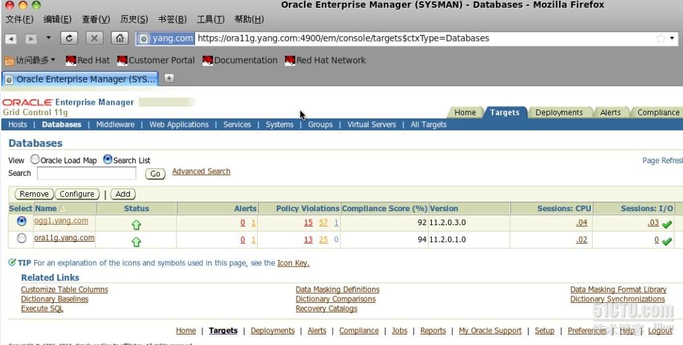Click the Remove button

click(x=34, y=194)
